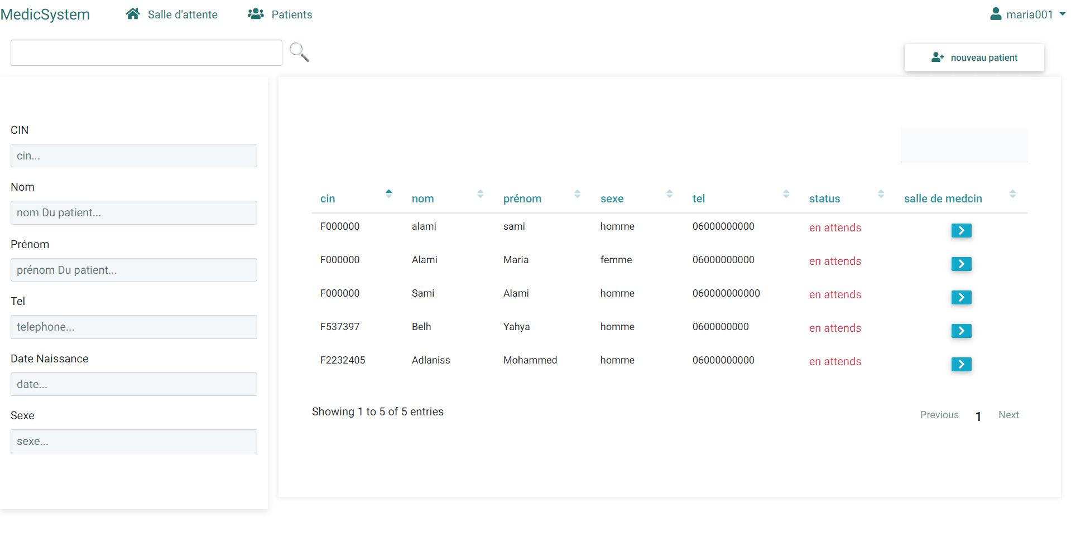This screenshot has width=1071, height=533.
Task: Focus the prénom Du patient field
Action: click(134, 270)
